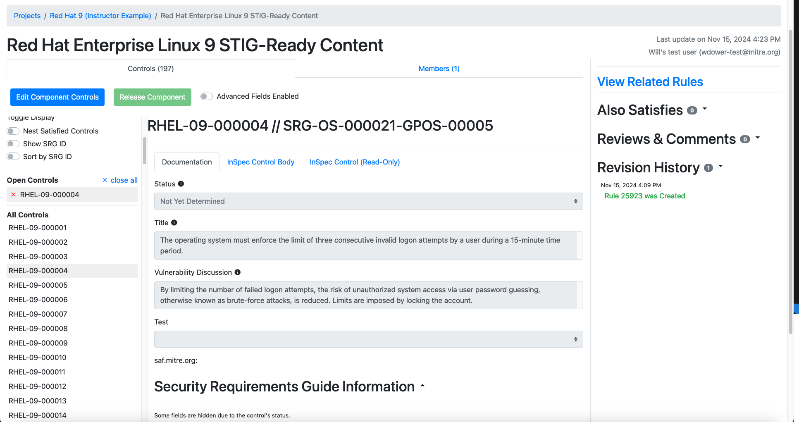Click the Also Satisfies count badge
Image resolution: width=799 pixels, height=422 pixels.
[692, 110]
